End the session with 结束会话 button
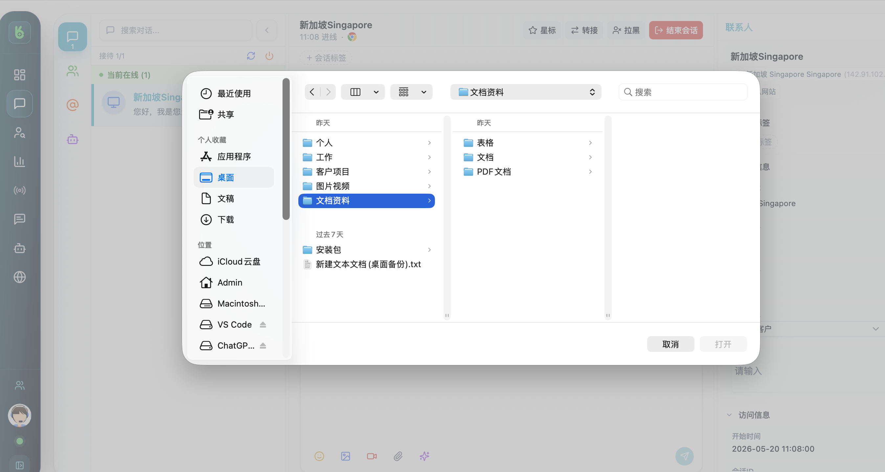The image size is (885, 472). (x=676, y=30)
